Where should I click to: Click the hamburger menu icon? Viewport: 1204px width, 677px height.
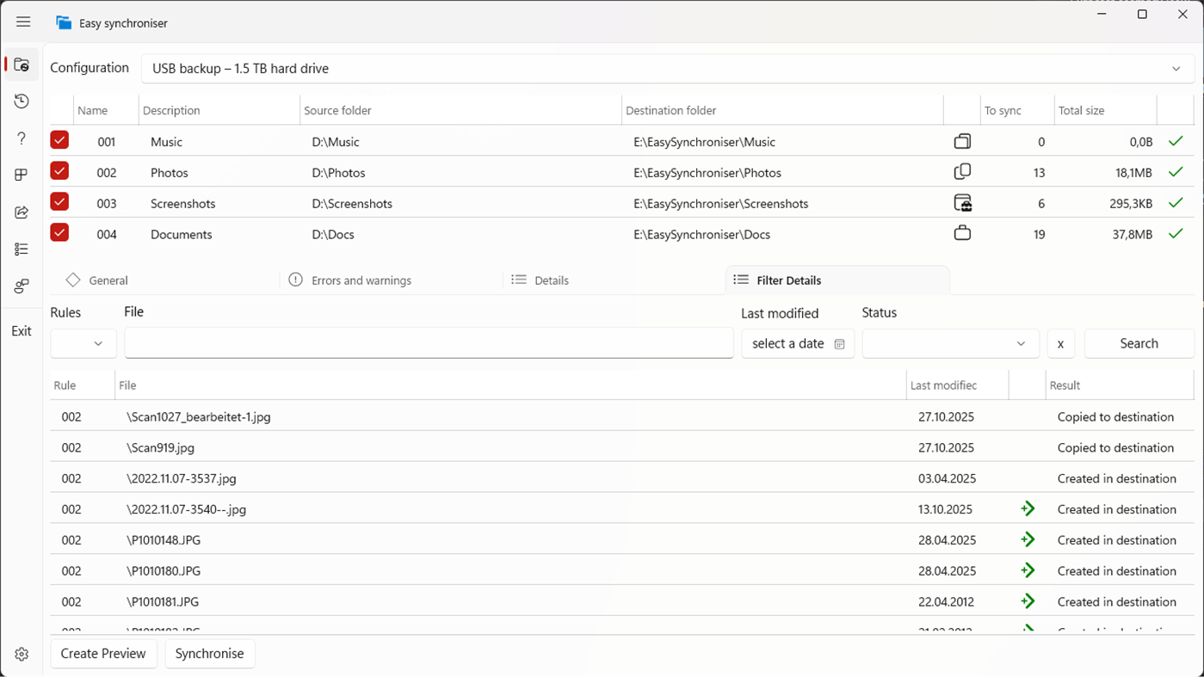click(23, 22)
